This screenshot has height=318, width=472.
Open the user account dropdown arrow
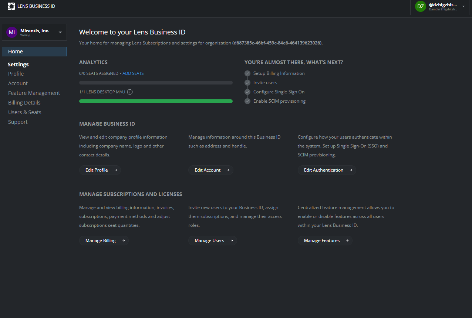(463, 6)
